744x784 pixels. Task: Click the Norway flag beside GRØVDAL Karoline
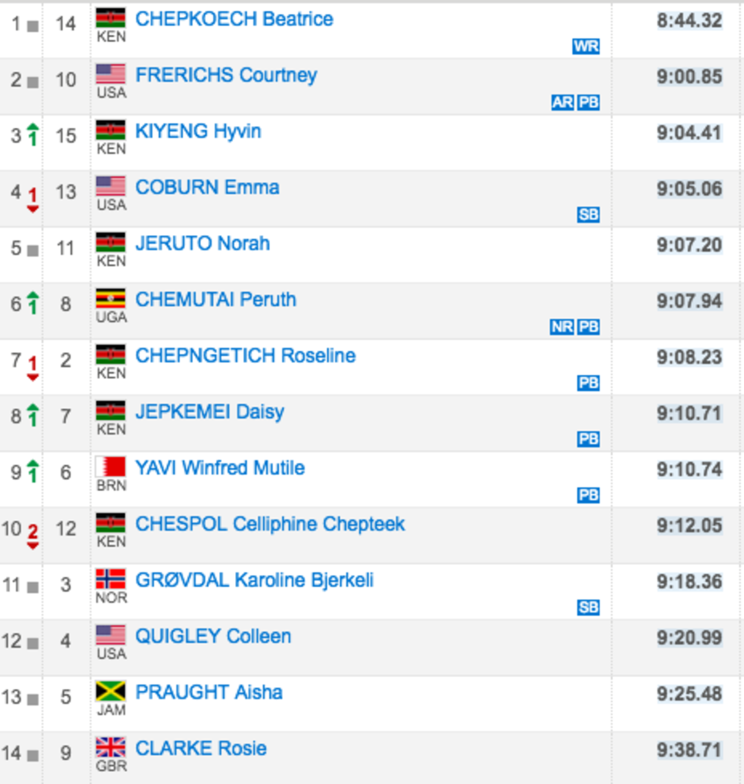[x=111, y=579]
